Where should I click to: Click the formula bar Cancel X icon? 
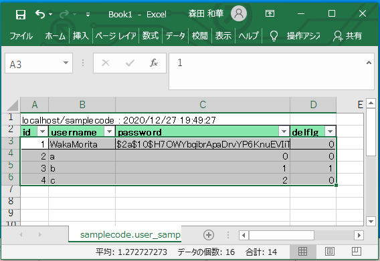[x=106, y=63]
